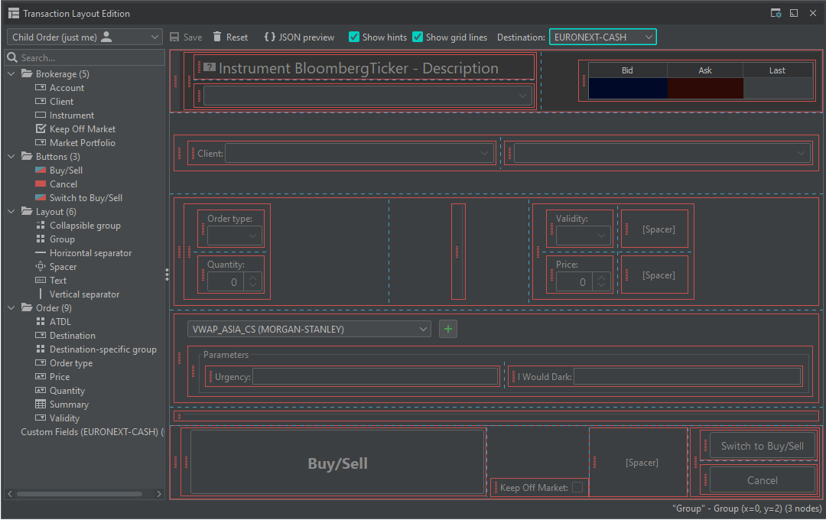Click the window settings gear icon in titlebar
826x520 pixels.
pos(775,12)
